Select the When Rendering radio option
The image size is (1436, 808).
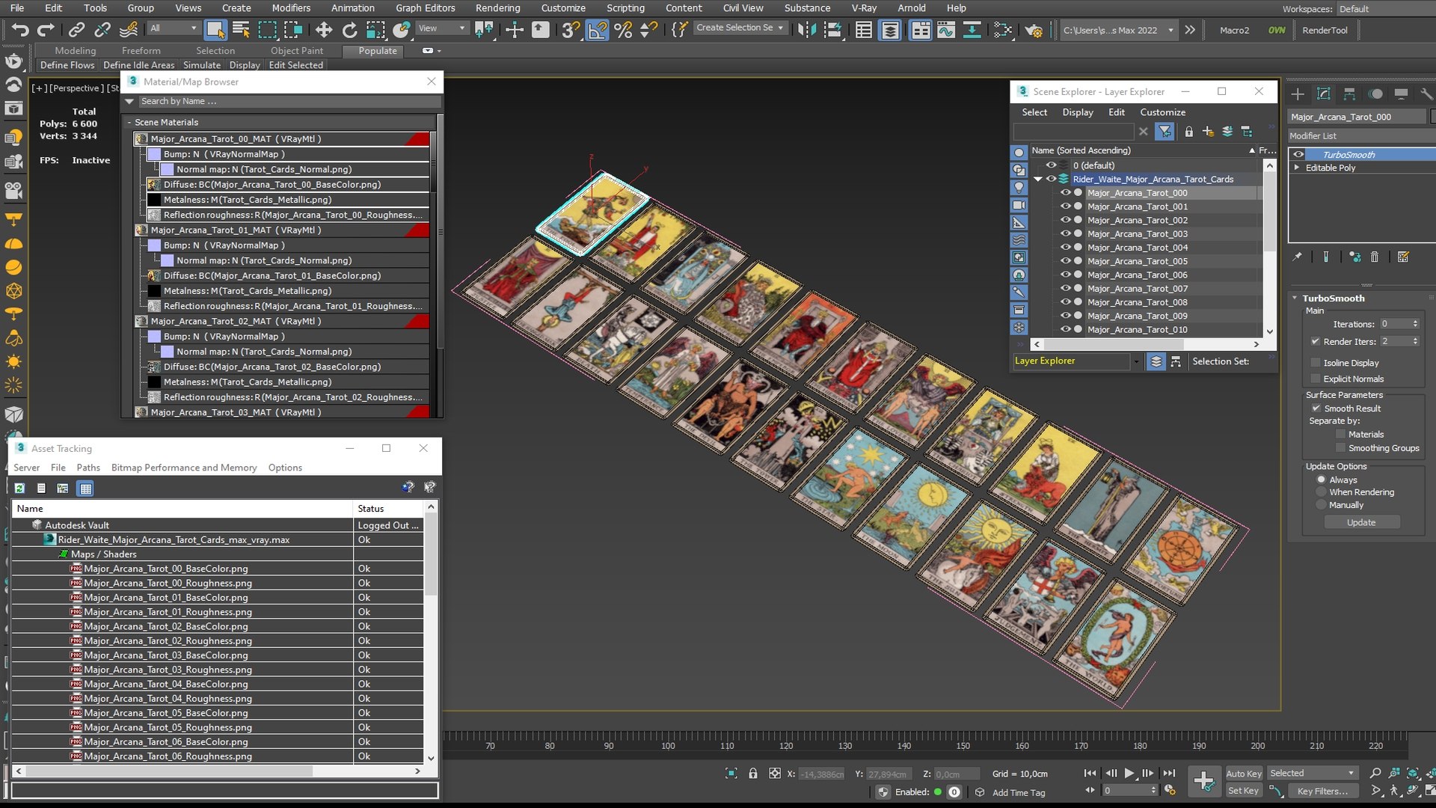coord(1321,492)
